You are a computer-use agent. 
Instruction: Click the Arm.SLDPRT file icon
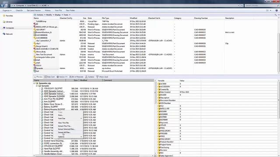[42, 102]
